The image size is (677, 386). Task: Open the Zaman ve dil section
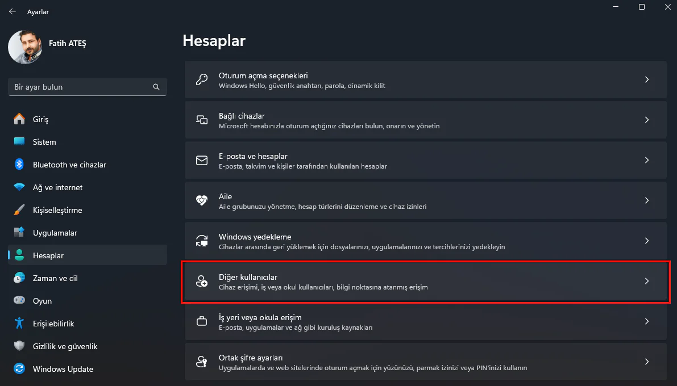[56, 278]
